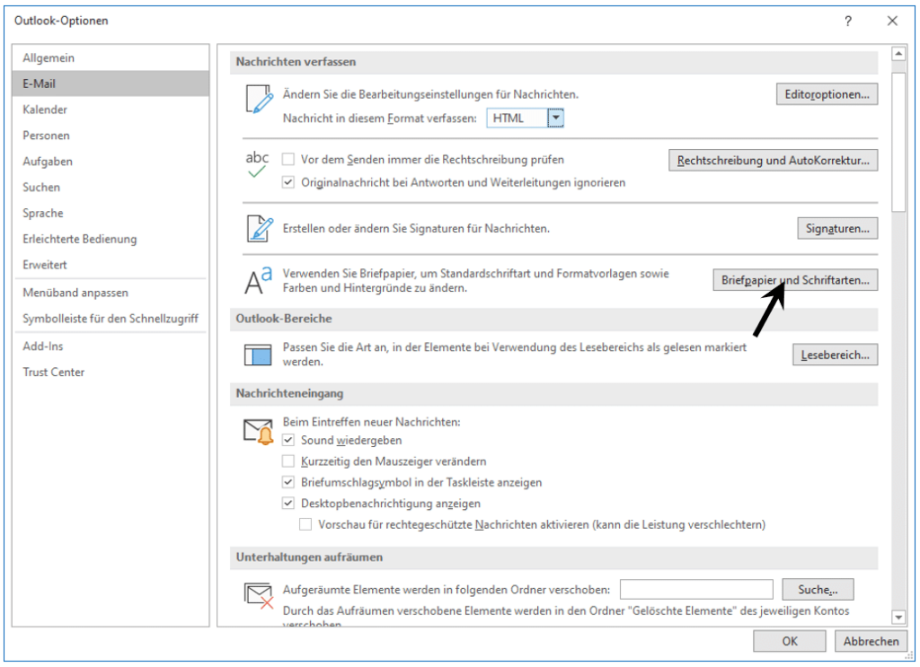Click the Abbrechen button
Viewport: 920px width, 667px height.
pos(871,641)
